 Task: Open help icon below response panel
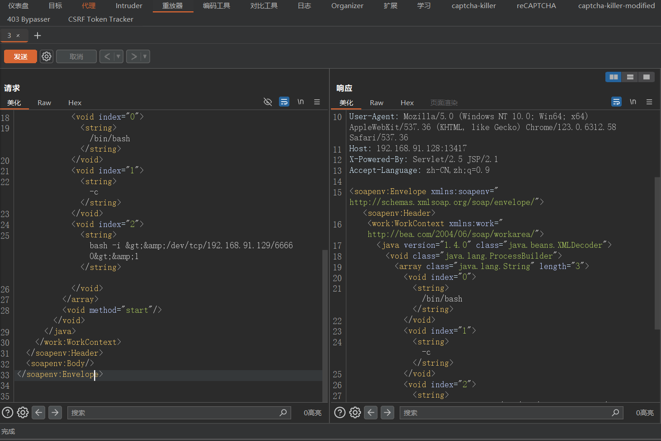click(340, 413)
